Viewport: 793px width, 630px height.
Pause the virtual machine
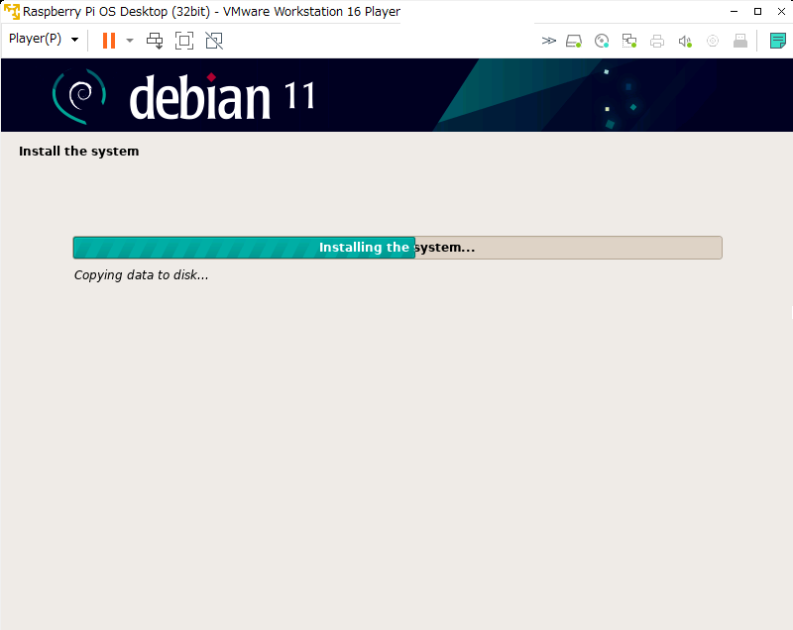[109, 41]
